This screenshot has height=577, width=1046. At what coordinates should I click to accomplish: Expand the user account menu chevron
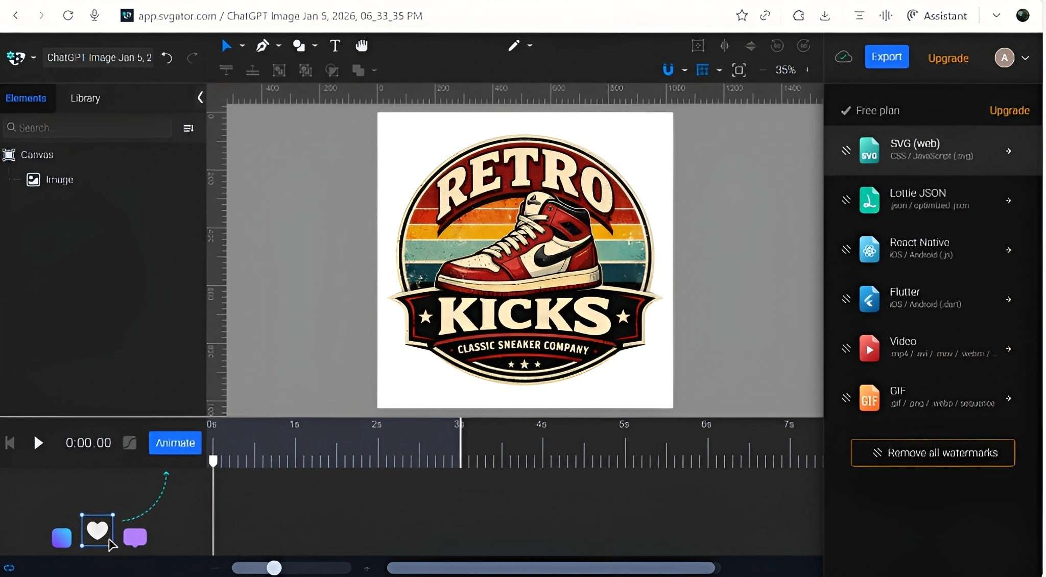1025,58
